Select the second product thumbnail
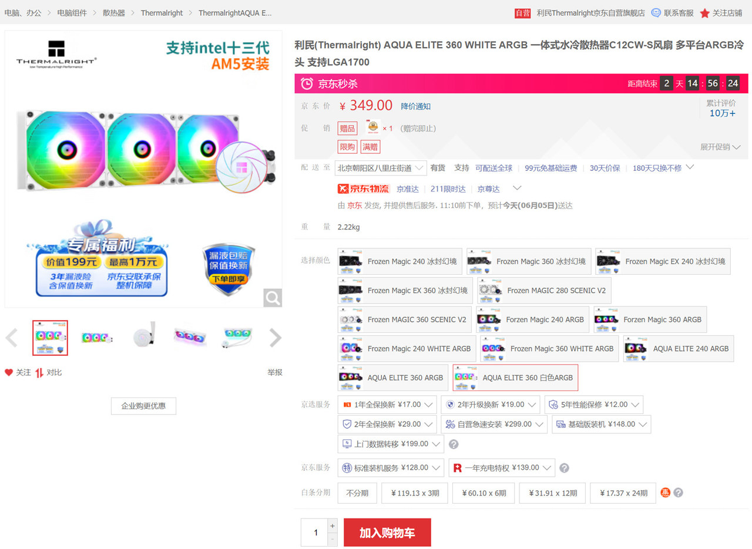 tap(97, 338)
